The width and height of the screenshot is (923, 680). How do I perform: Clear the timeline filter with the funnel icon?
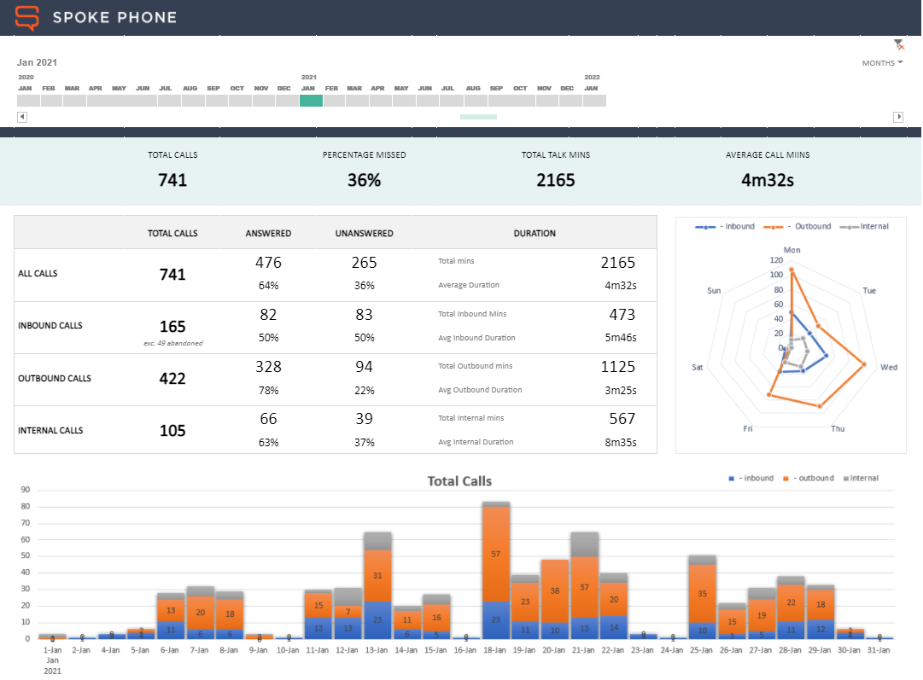898,44
